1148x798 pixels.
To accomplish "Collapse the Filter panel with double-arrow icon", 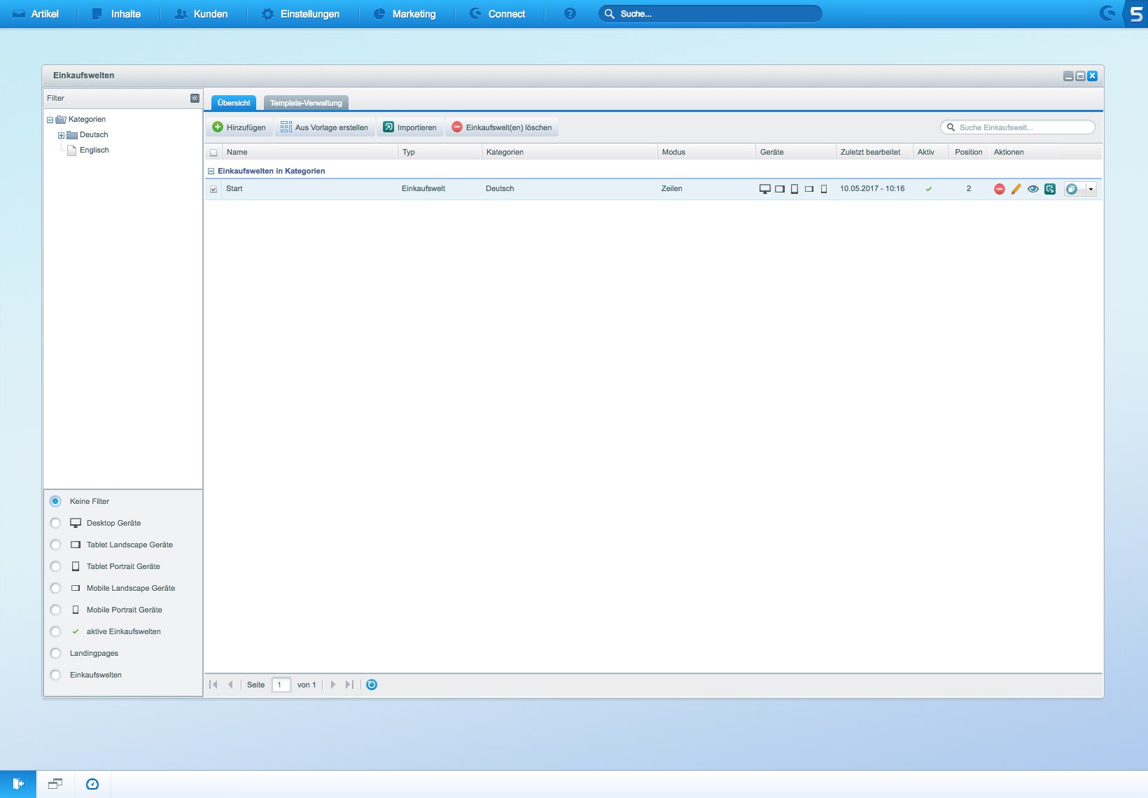I will [x=195, y=98].
